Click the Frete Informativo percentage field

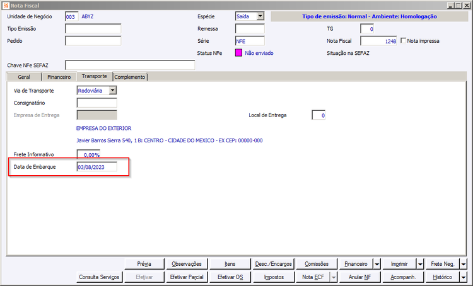click(88, 154)
